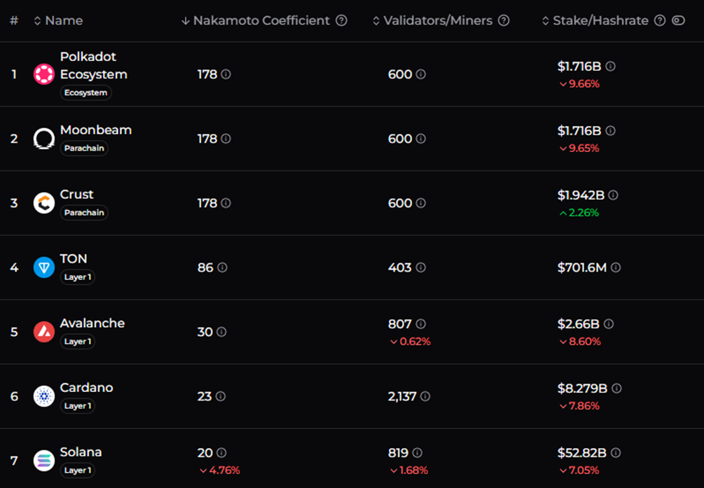Click the Ecosystem tag under Polkadot
The width and height of the screenshot is (704, 488).
coord(85,92)
